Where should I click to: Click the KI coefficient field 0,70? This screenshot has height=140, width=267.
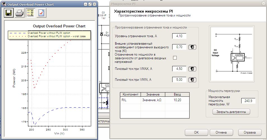tap(179, 47)
